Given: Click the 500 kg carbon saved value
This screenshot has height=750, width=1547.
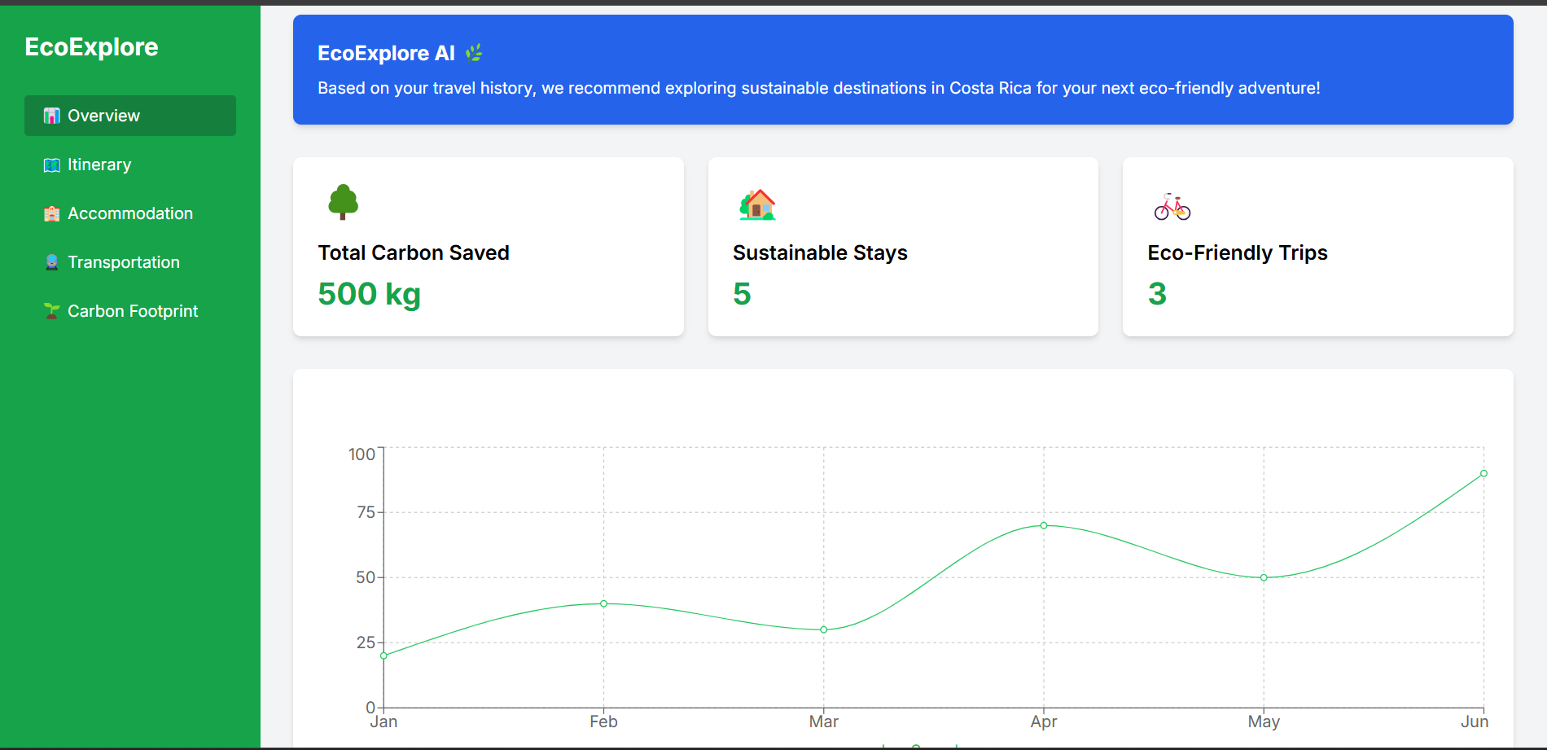Looking at the screenshot, I should tap(369, 294).
